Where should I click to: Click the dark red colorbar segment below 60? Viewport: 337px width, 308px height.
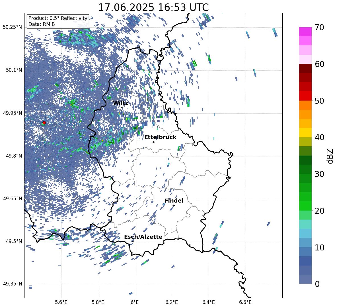(305, 68)
